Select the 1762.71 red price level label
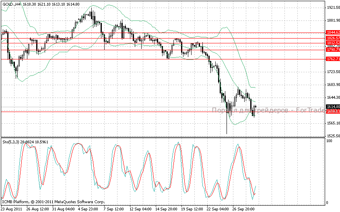The height and width of the screenshot is (212, 340). coord(333,59)
